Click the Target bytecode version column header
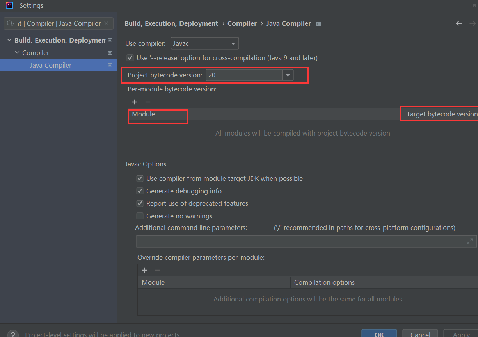The image size is (478, 337). (x=441, y=114)
